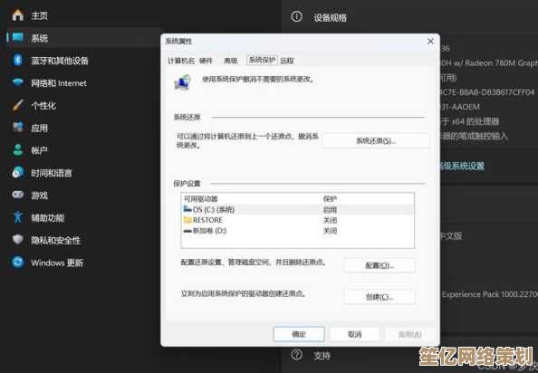Open 辅助功能 settings page
538x373 pixels.
(47, 218)
